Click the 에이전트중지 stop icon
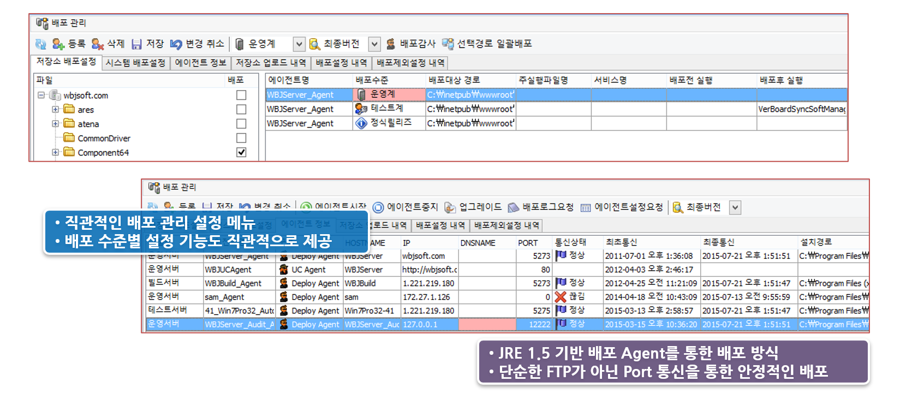The width and height of the screenshot is (906, 393). coord(378,207)
